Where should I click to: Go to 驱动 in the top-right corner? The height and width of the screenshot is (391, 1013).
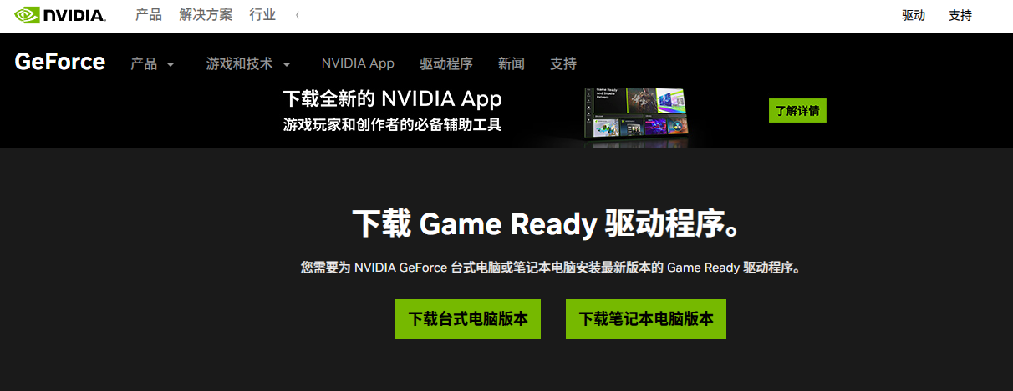[914, 15]
